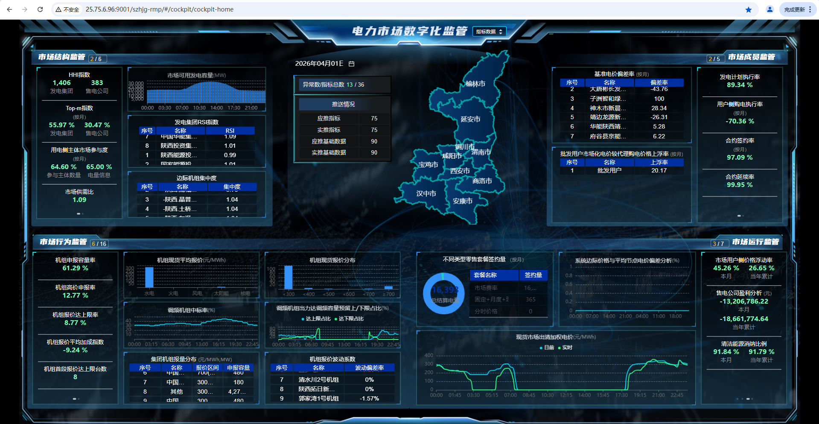
Task: Open the browser three-dot menu
Action: [810, 9]
